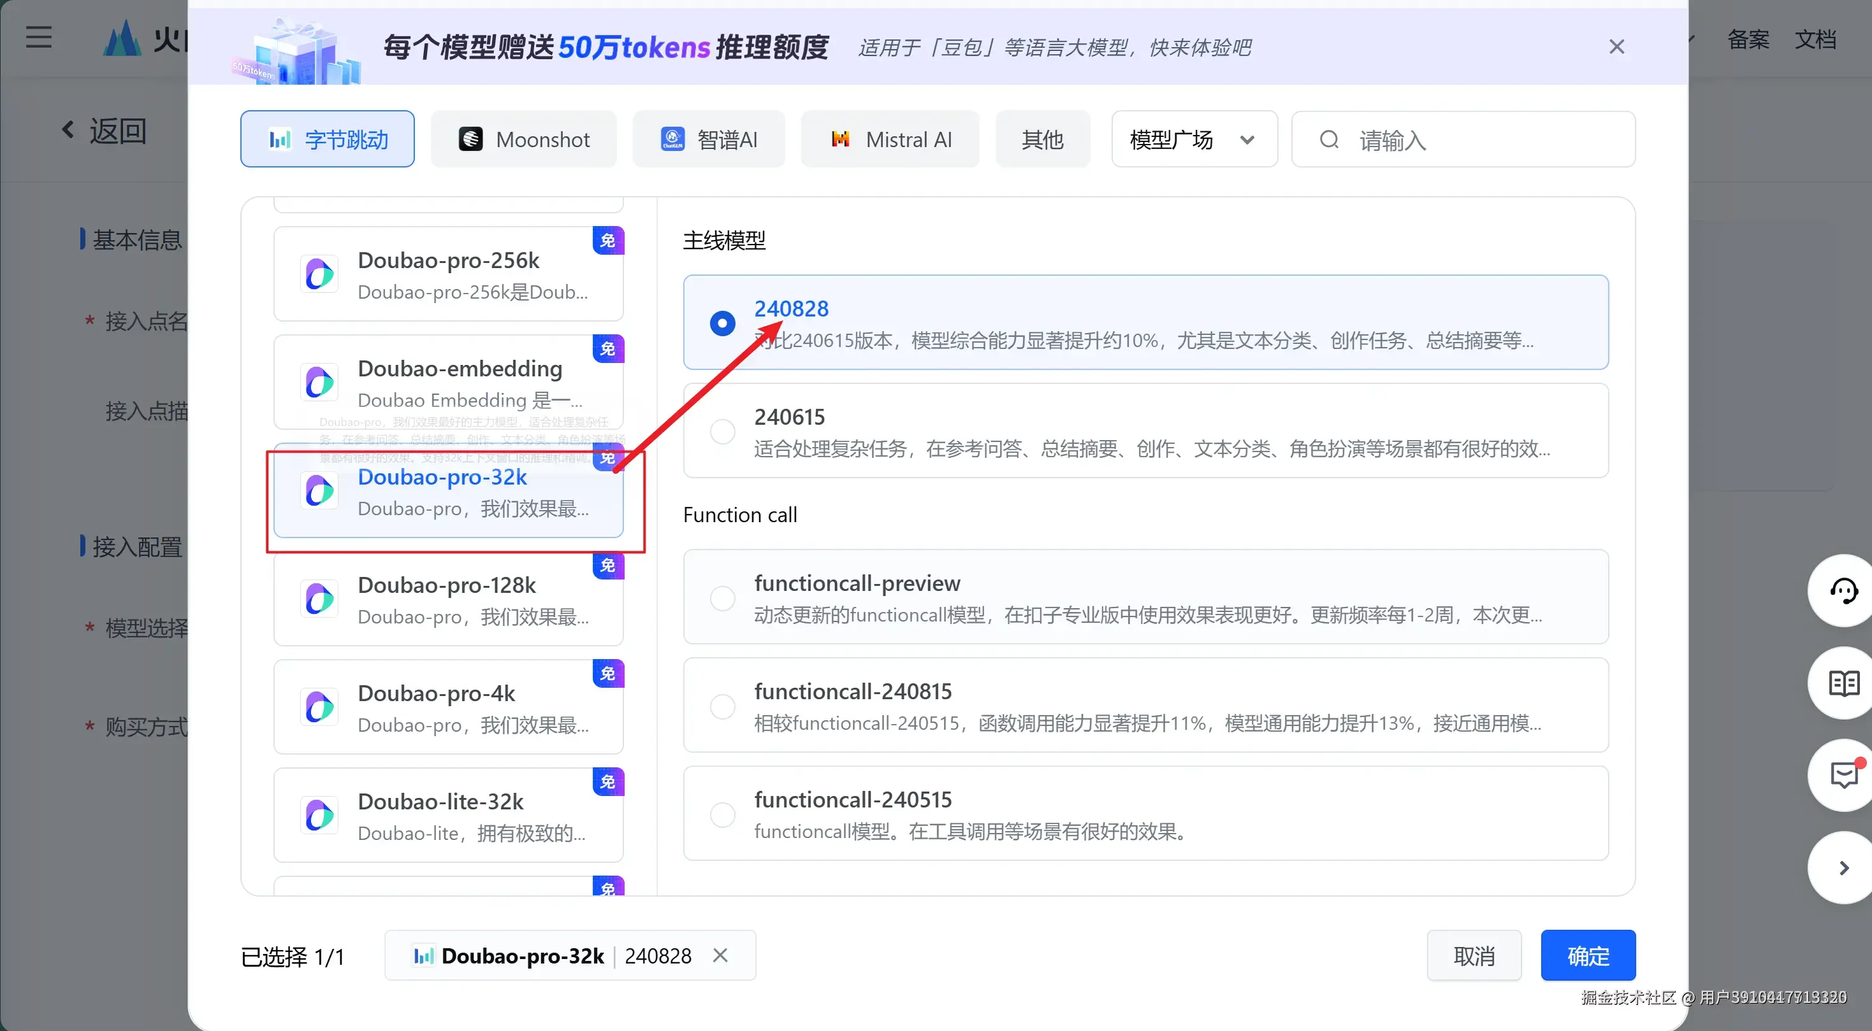Image resolution: width=1872 pixels, height=1031 pixels.
Task: Click the hamburger menu icon
Action: (x=38, y=37)
